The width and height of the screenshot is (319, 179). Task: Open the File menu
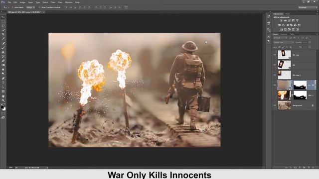coord(9,2)
